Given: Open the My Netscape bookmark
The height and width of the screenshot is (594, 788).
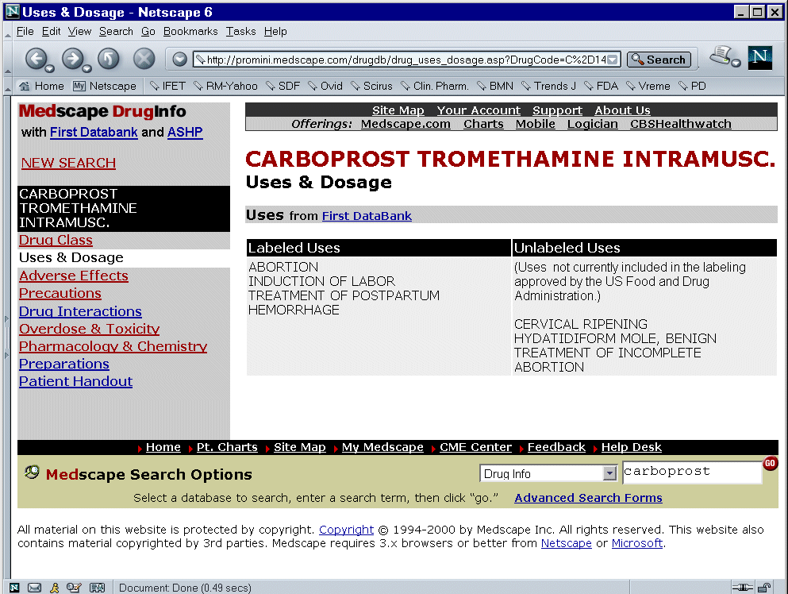Looking at the screenshot, I should pyautogui.click(x=105, y=86).
